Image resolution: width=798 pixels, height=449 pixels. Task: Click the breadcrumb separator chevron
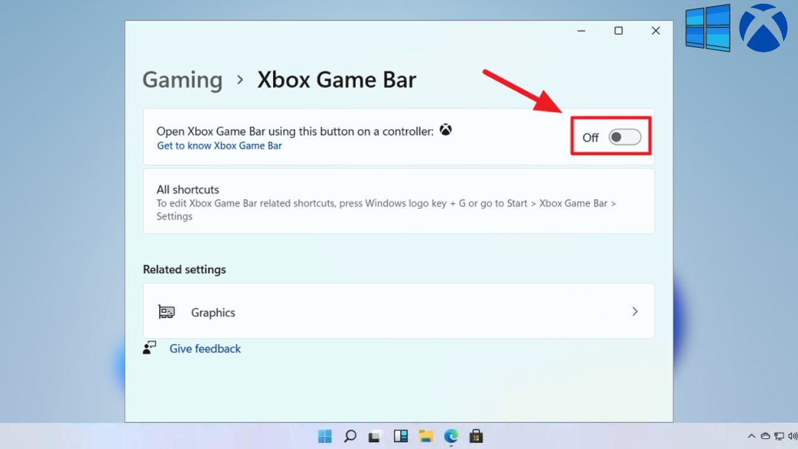240,80
